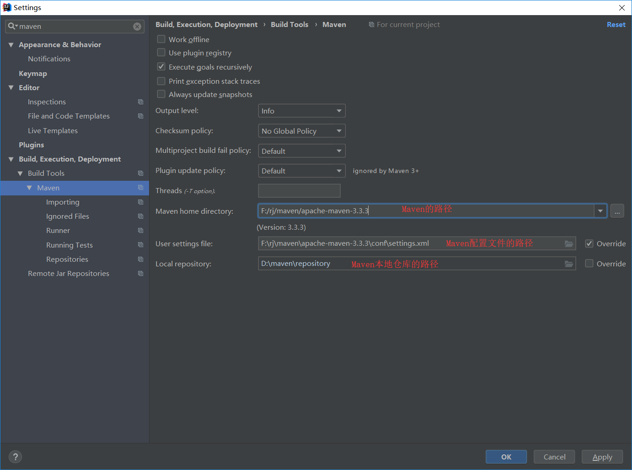Image resolution: width=632 pixels, height=470 pixels.
Task: Select Repositories under Maven
Action: coord(67,259)
